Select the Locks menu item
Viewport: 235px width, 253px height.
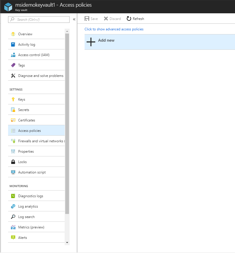click(36, 162)
